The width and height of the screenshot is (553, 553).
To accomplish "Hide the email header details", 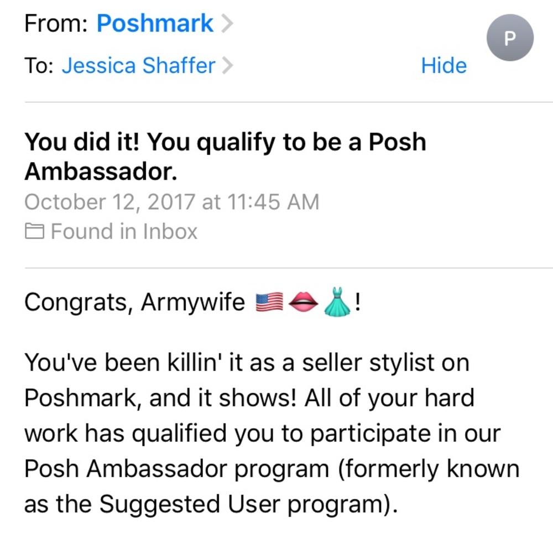I will click(x=444, y=66).
